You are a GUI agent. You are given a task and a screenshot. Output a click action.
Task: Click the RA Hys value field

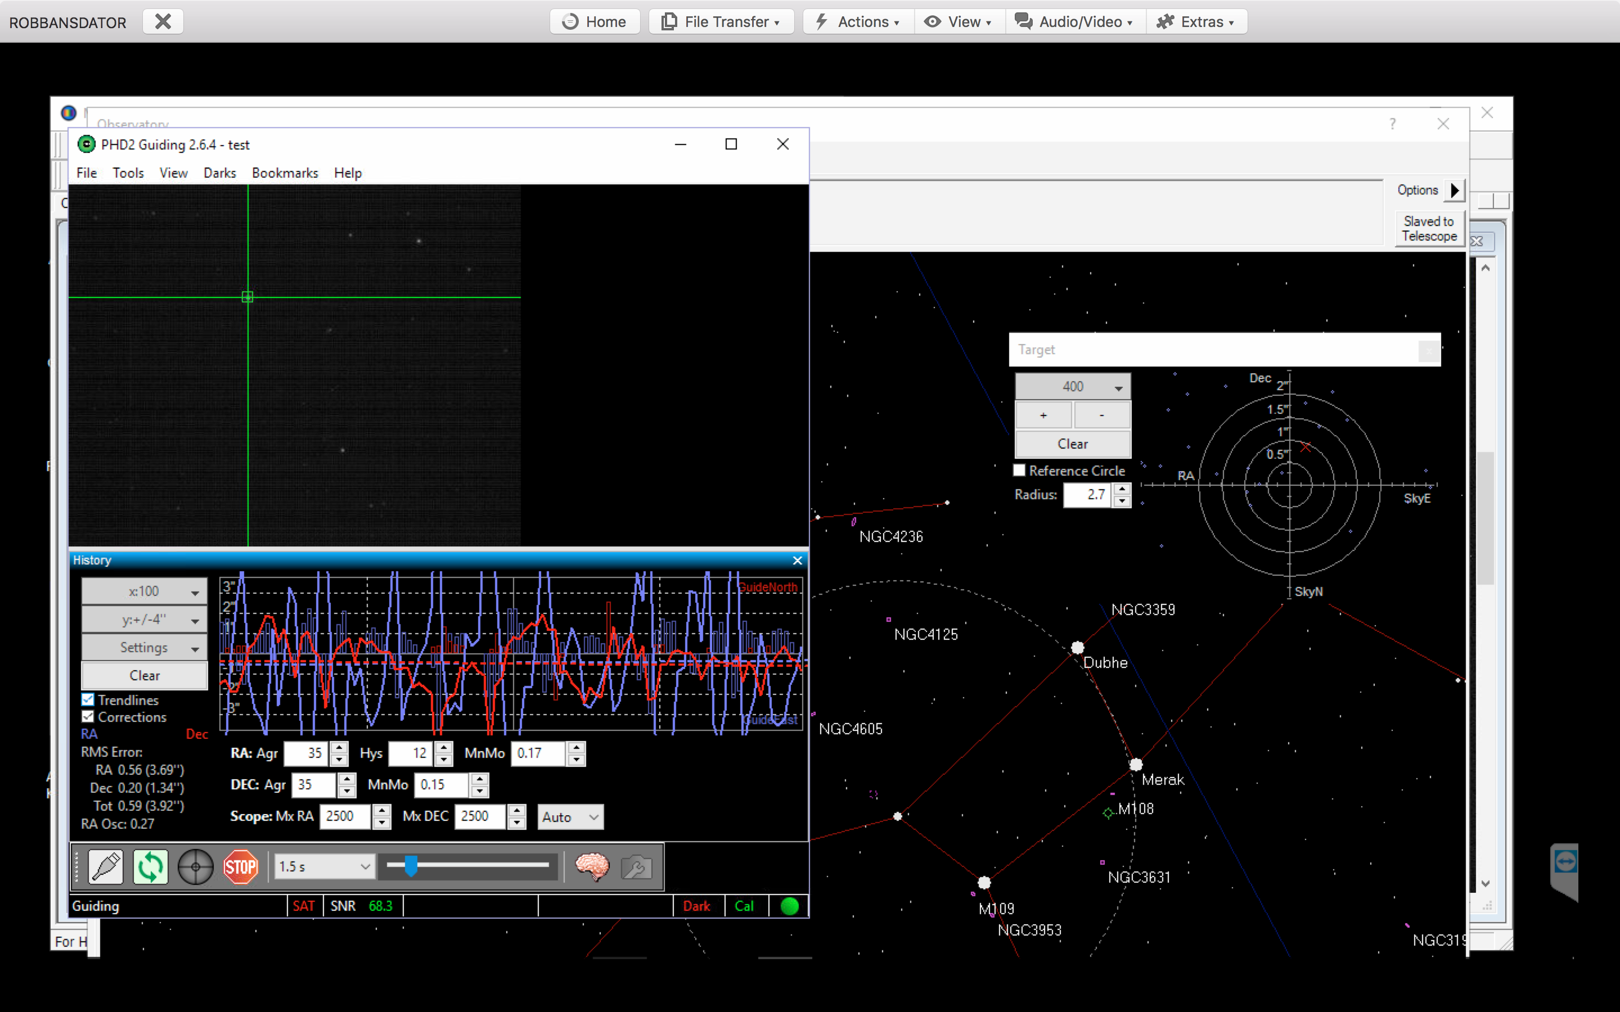(x=411, y=753)
